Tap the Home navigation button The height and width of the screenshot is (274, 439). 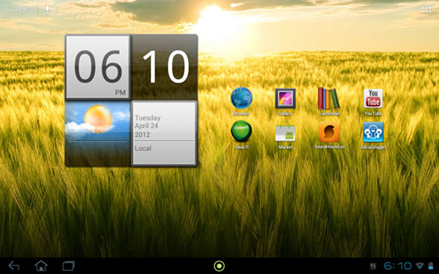click(41, 266)
